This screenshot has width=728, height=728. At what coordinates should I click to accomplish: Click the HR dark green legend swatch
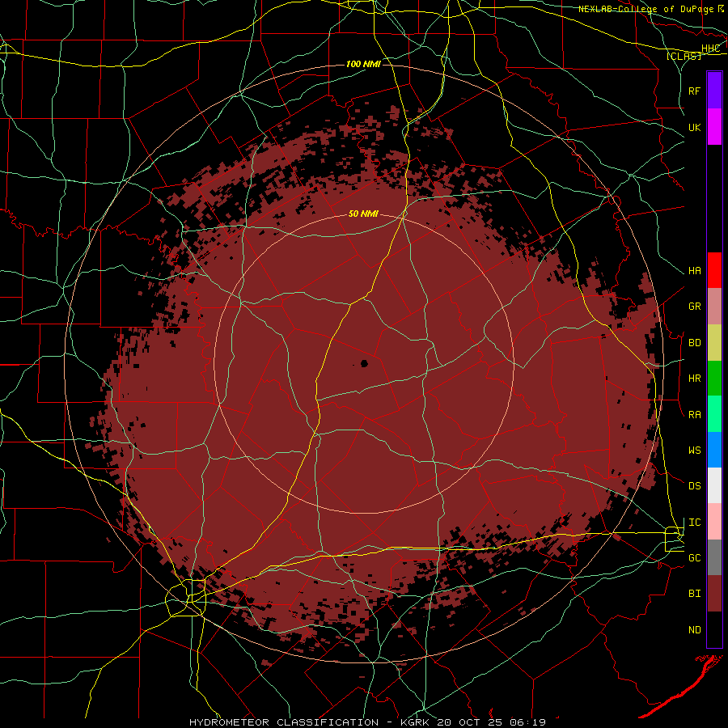coord(714,379)
